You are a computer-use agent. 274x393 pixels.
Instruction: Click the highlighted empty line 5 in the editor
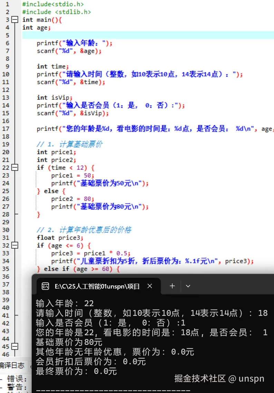pos(148,35)
